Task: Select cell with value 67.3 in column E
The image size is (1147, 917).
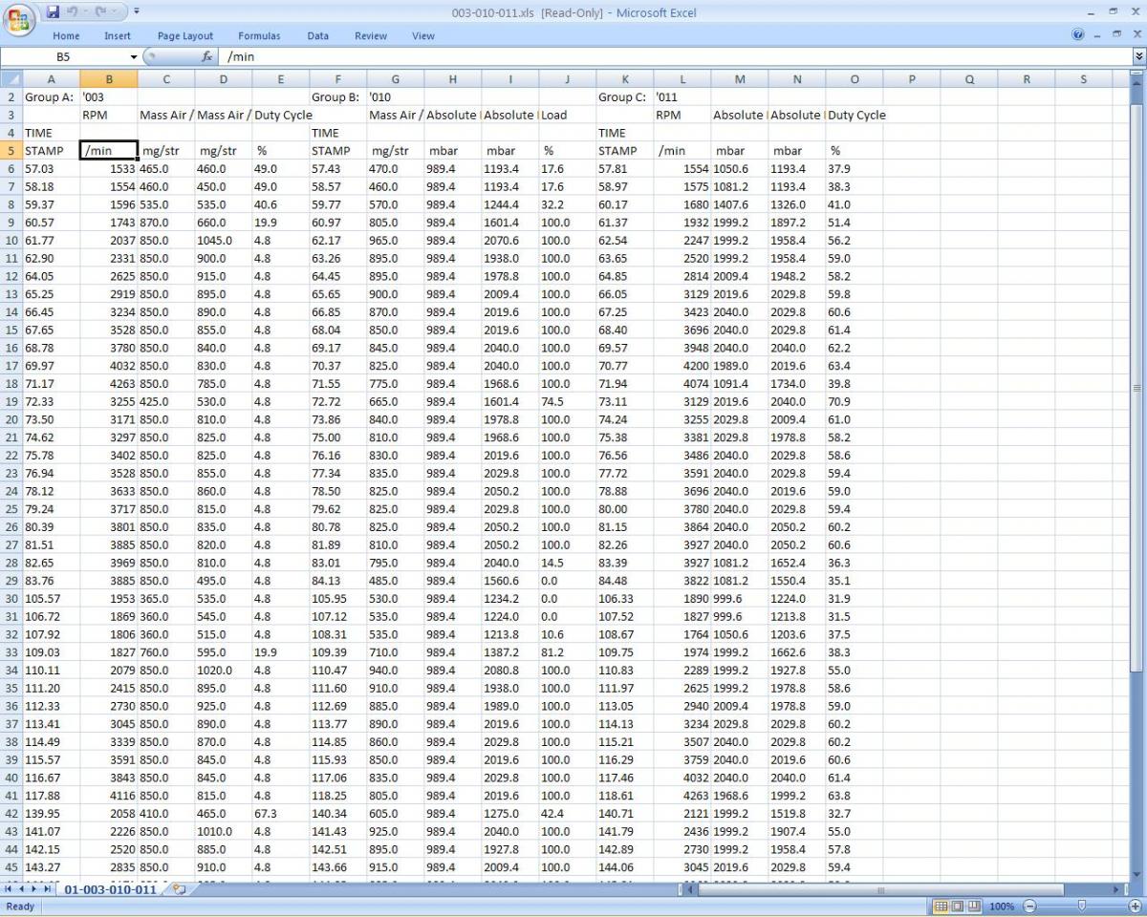Action: point(280,814)
